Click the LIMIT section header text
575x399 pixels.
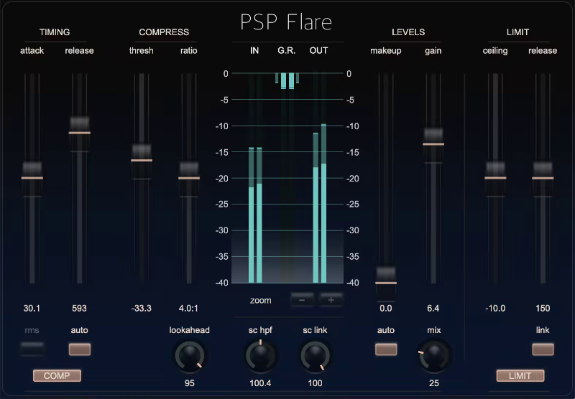(517, 32)
